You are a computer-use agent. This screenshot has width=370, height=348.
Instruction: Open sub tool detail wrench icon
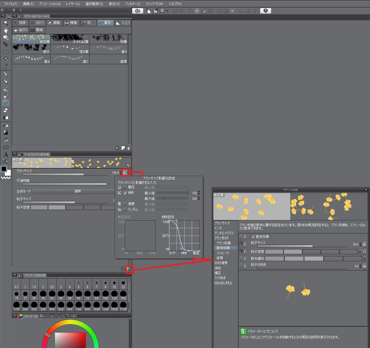point(129,269)
